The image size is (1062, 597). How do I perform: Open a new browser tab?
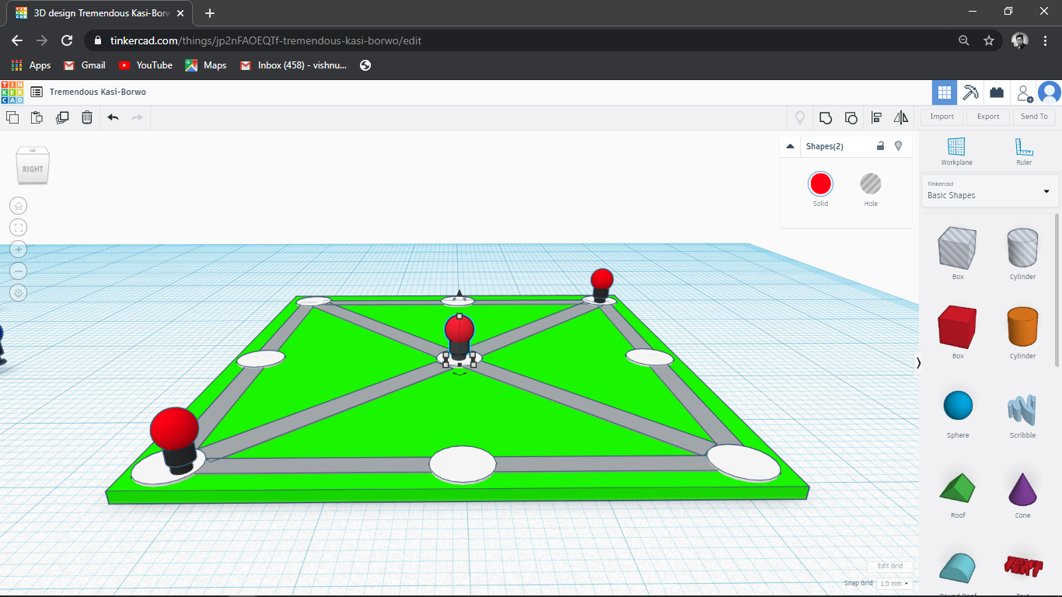[210, 13]
